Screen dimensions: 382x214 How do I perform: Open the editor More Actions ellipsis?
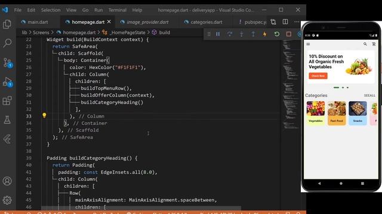click(x=297, y=22)
